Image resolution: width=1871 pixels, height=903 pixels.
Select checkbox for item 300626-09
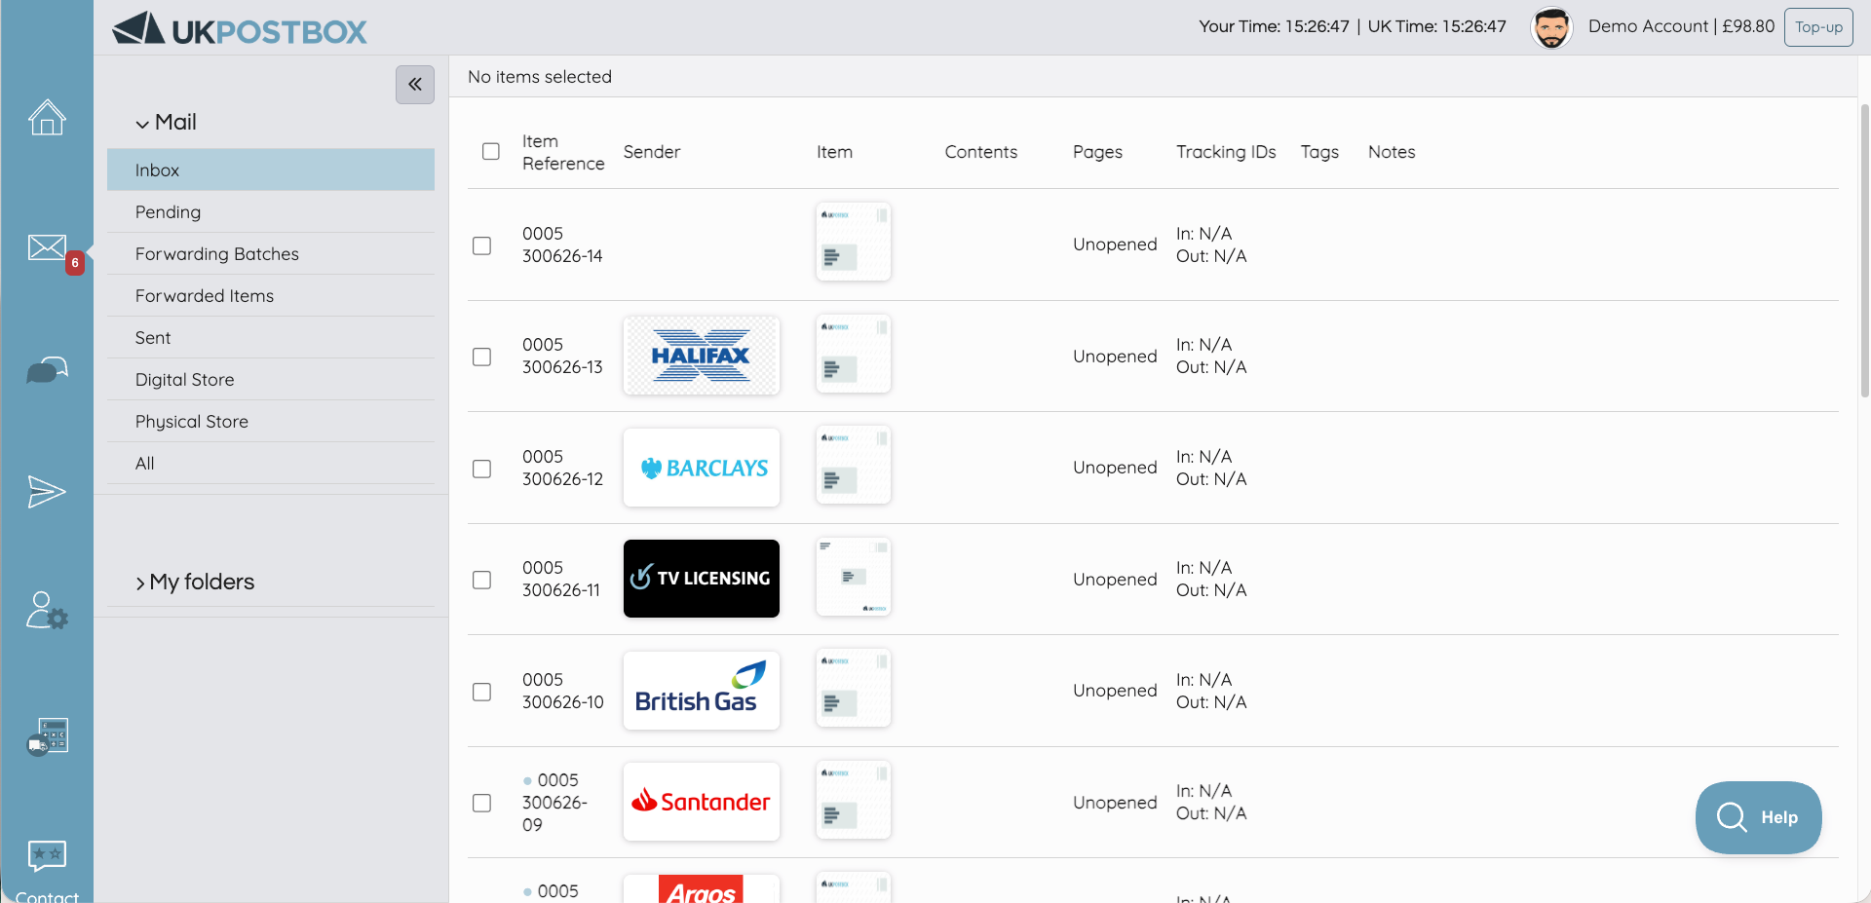click(481, 803)
